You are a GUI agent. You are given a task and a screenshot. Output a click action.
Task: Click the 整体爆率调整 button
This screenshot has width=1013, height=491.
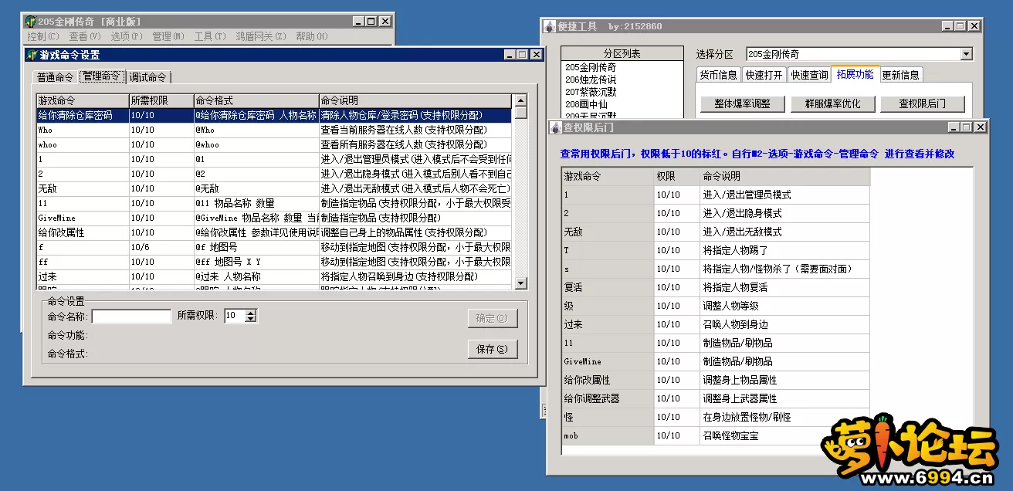(743, 103)
